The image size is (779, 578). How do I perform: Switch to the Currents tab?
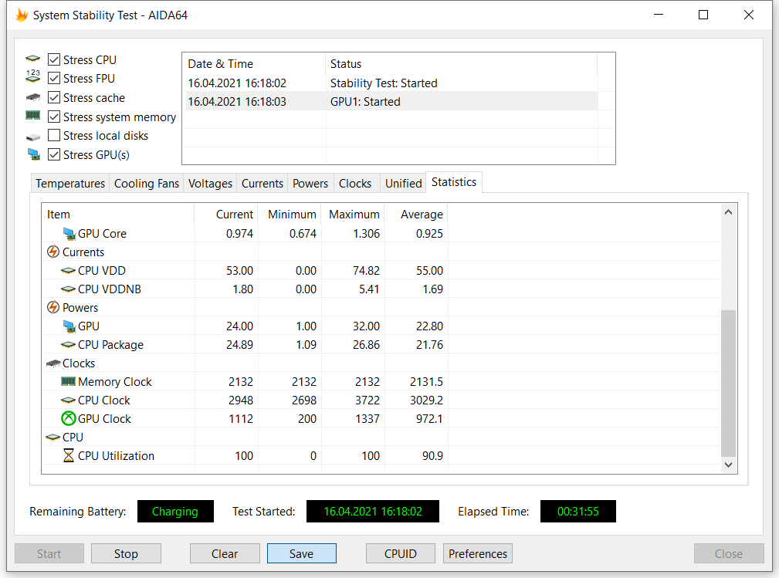click(x=262, y=183)
